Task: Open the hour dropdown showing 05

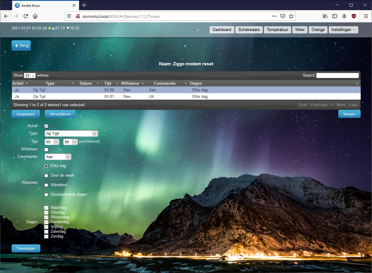Action: click(x=52, y=142)
